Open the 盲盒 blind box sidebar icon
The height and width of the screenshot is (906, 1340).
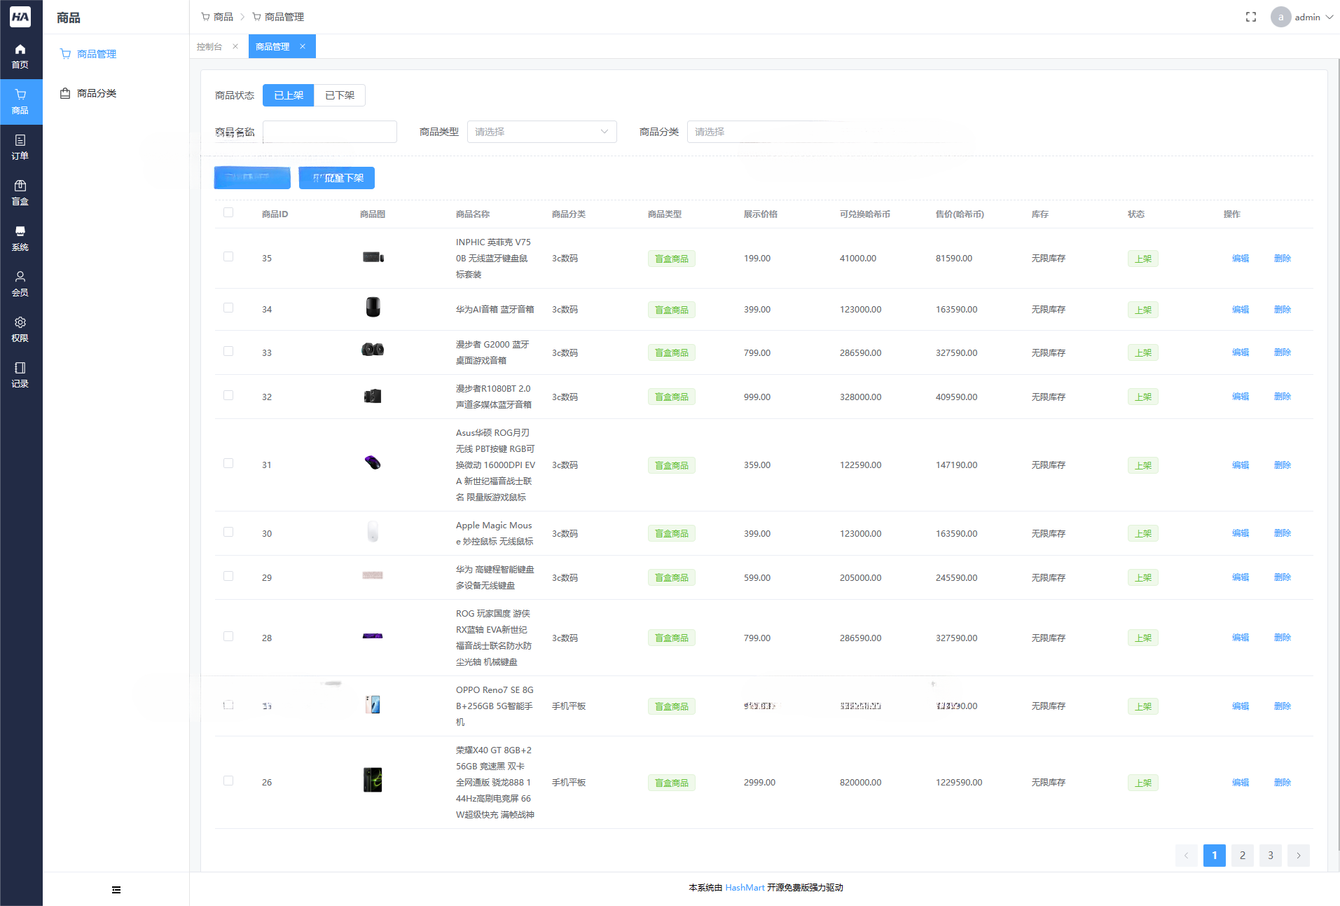pyautogui.click(x=20, y=193)
